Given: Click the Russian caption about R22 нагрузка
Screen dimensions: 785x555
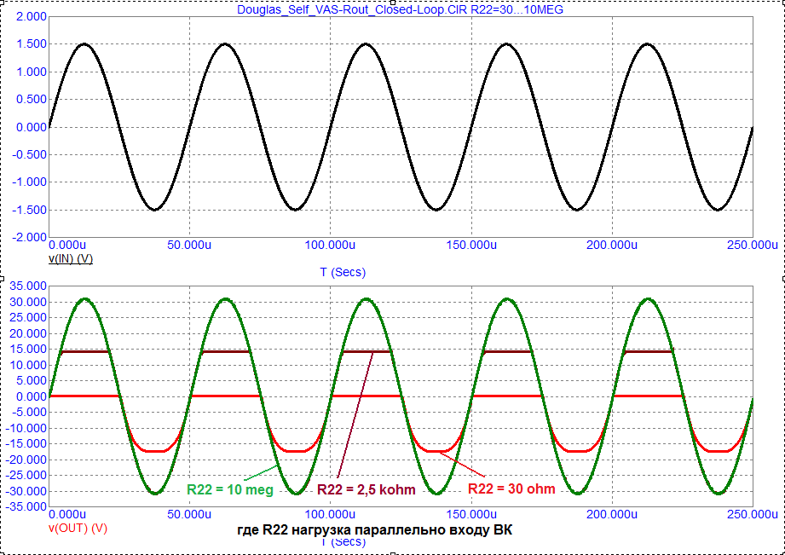Looking at the screenshot, I should click(x=374, y=530).
